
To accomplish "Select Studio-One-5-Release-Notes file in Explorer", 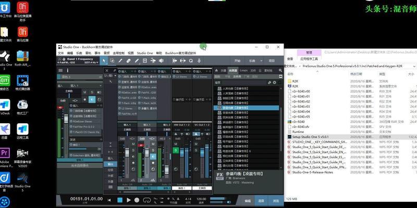I will coord(312,172).
